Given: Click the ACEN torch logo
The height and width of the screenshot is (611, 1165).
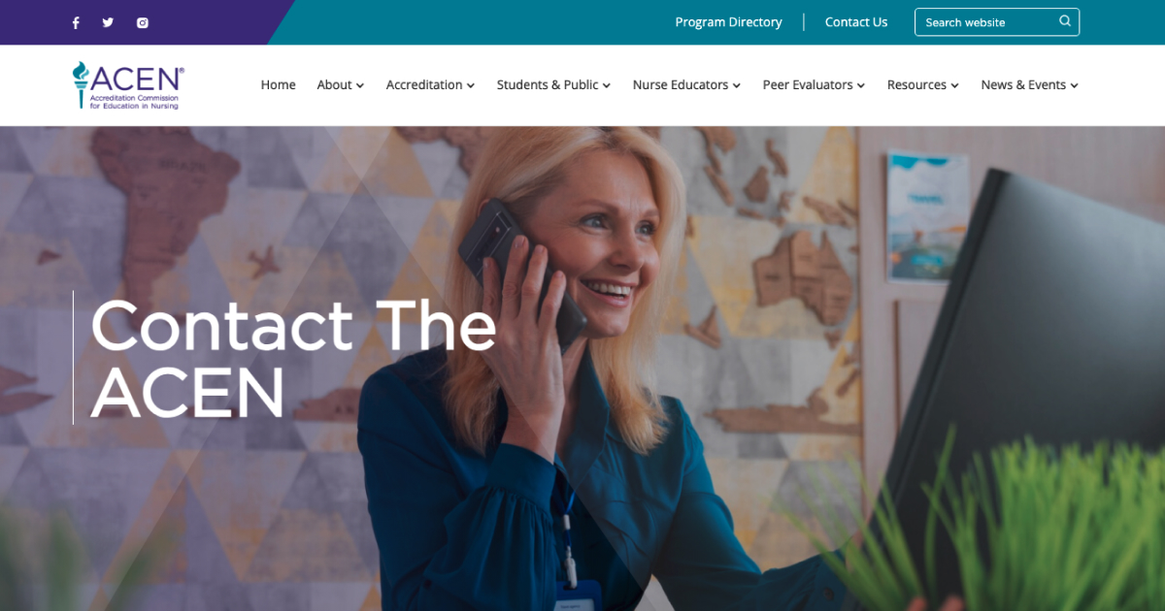Looking at the screenshot, I should coord(126,85).
